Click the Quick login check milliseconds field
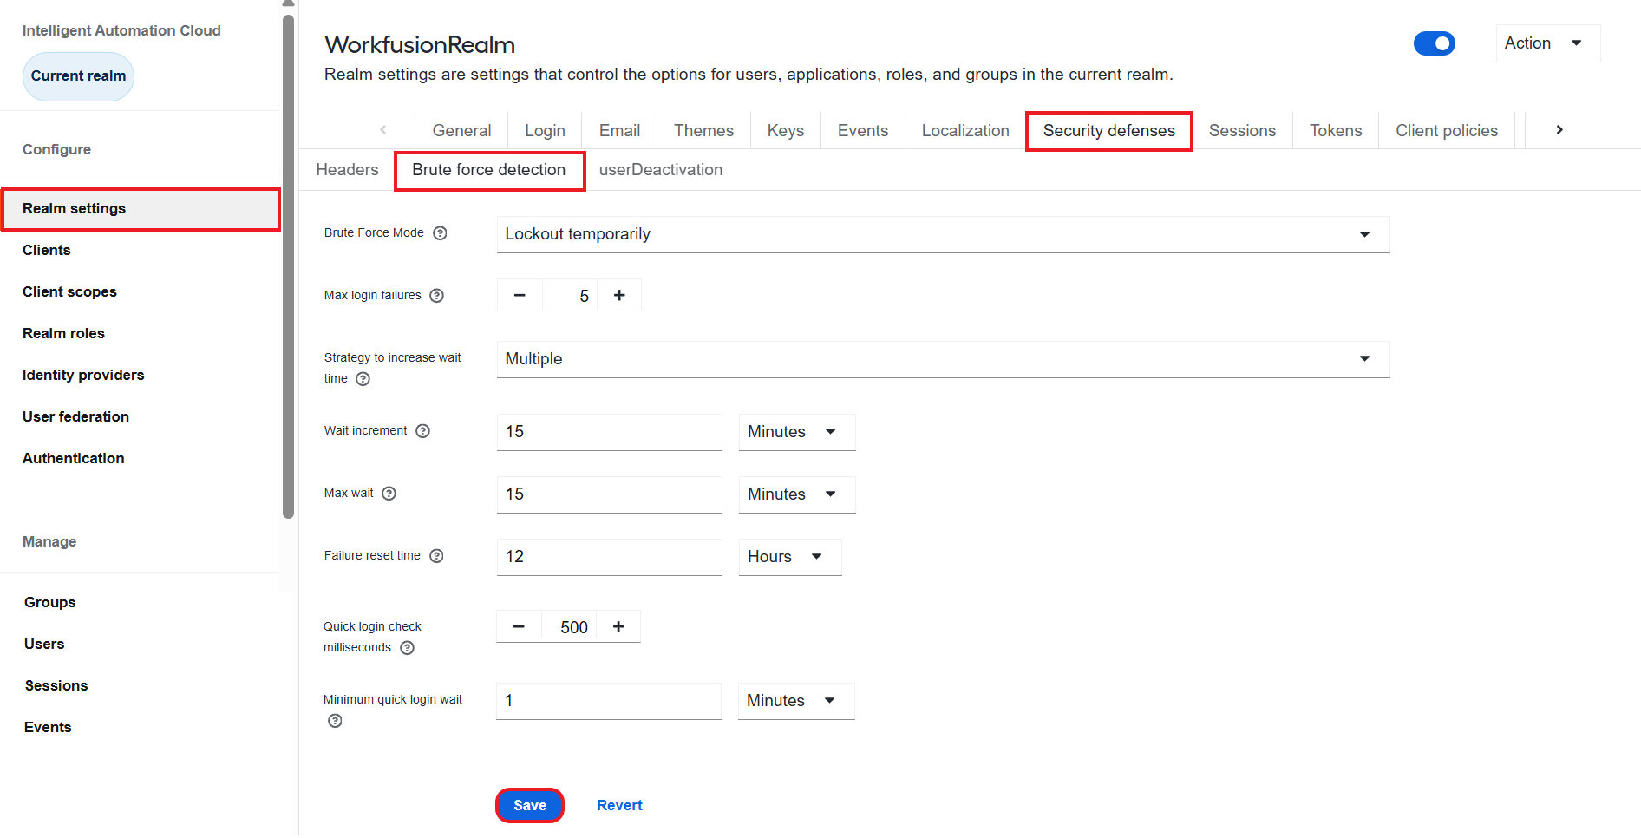The image size is (1641, 838). pyautogui.click(x=569, y=626)
